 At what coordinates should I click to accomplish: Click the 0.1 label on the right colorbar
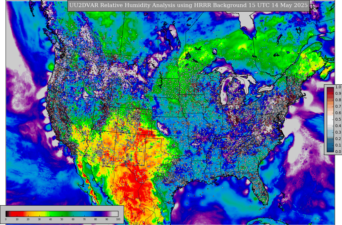point(338,145)
